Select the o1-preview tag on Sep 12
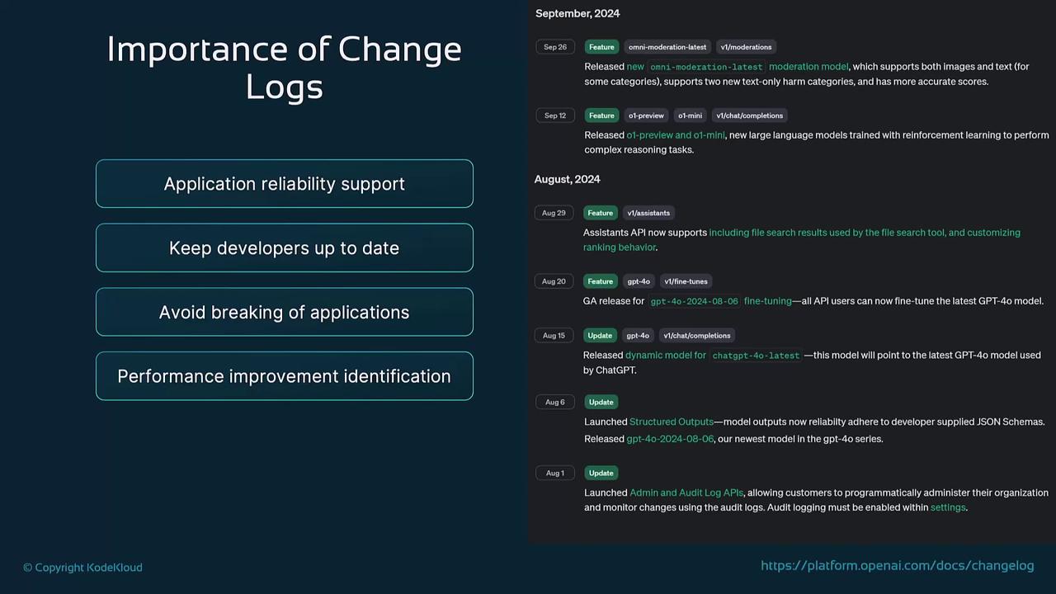The height and width of the screenshot is (594, 1056). tap(645, 115)
